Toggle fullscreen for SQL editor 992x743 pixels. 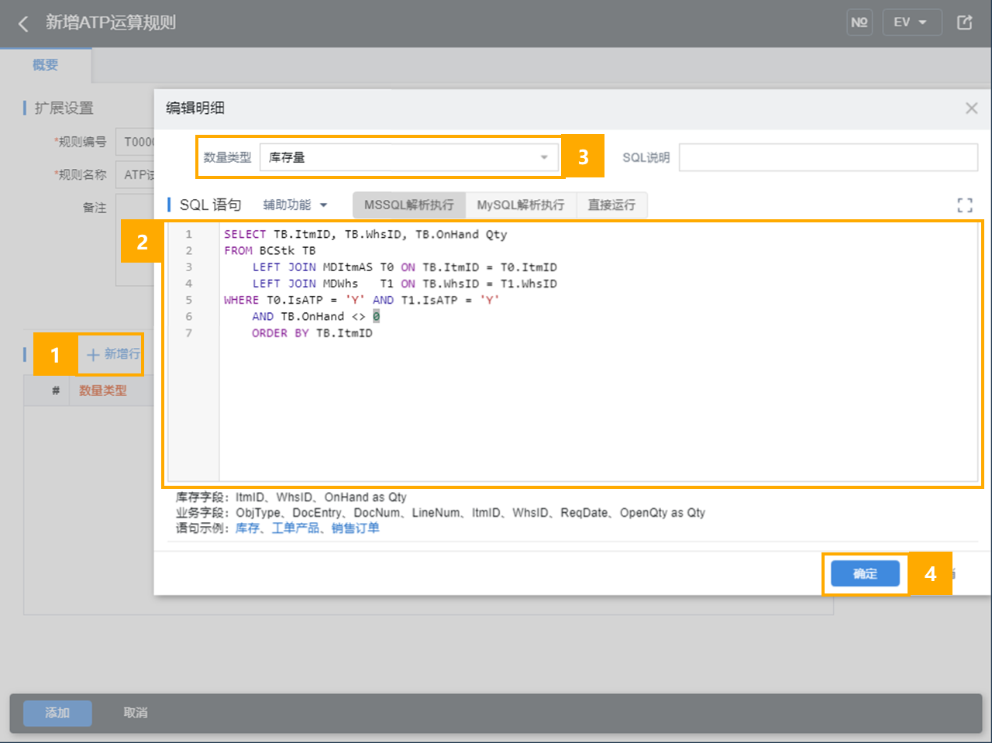pyautogui.click(x=965, y=205)
